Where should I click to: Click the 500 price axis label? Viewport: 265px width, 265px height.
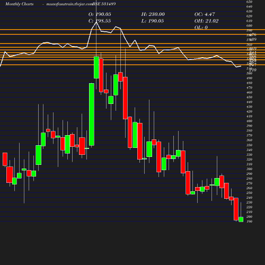pos(249,74)
